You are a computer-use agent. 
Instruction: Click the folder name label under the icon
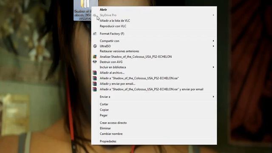[82, 15]
